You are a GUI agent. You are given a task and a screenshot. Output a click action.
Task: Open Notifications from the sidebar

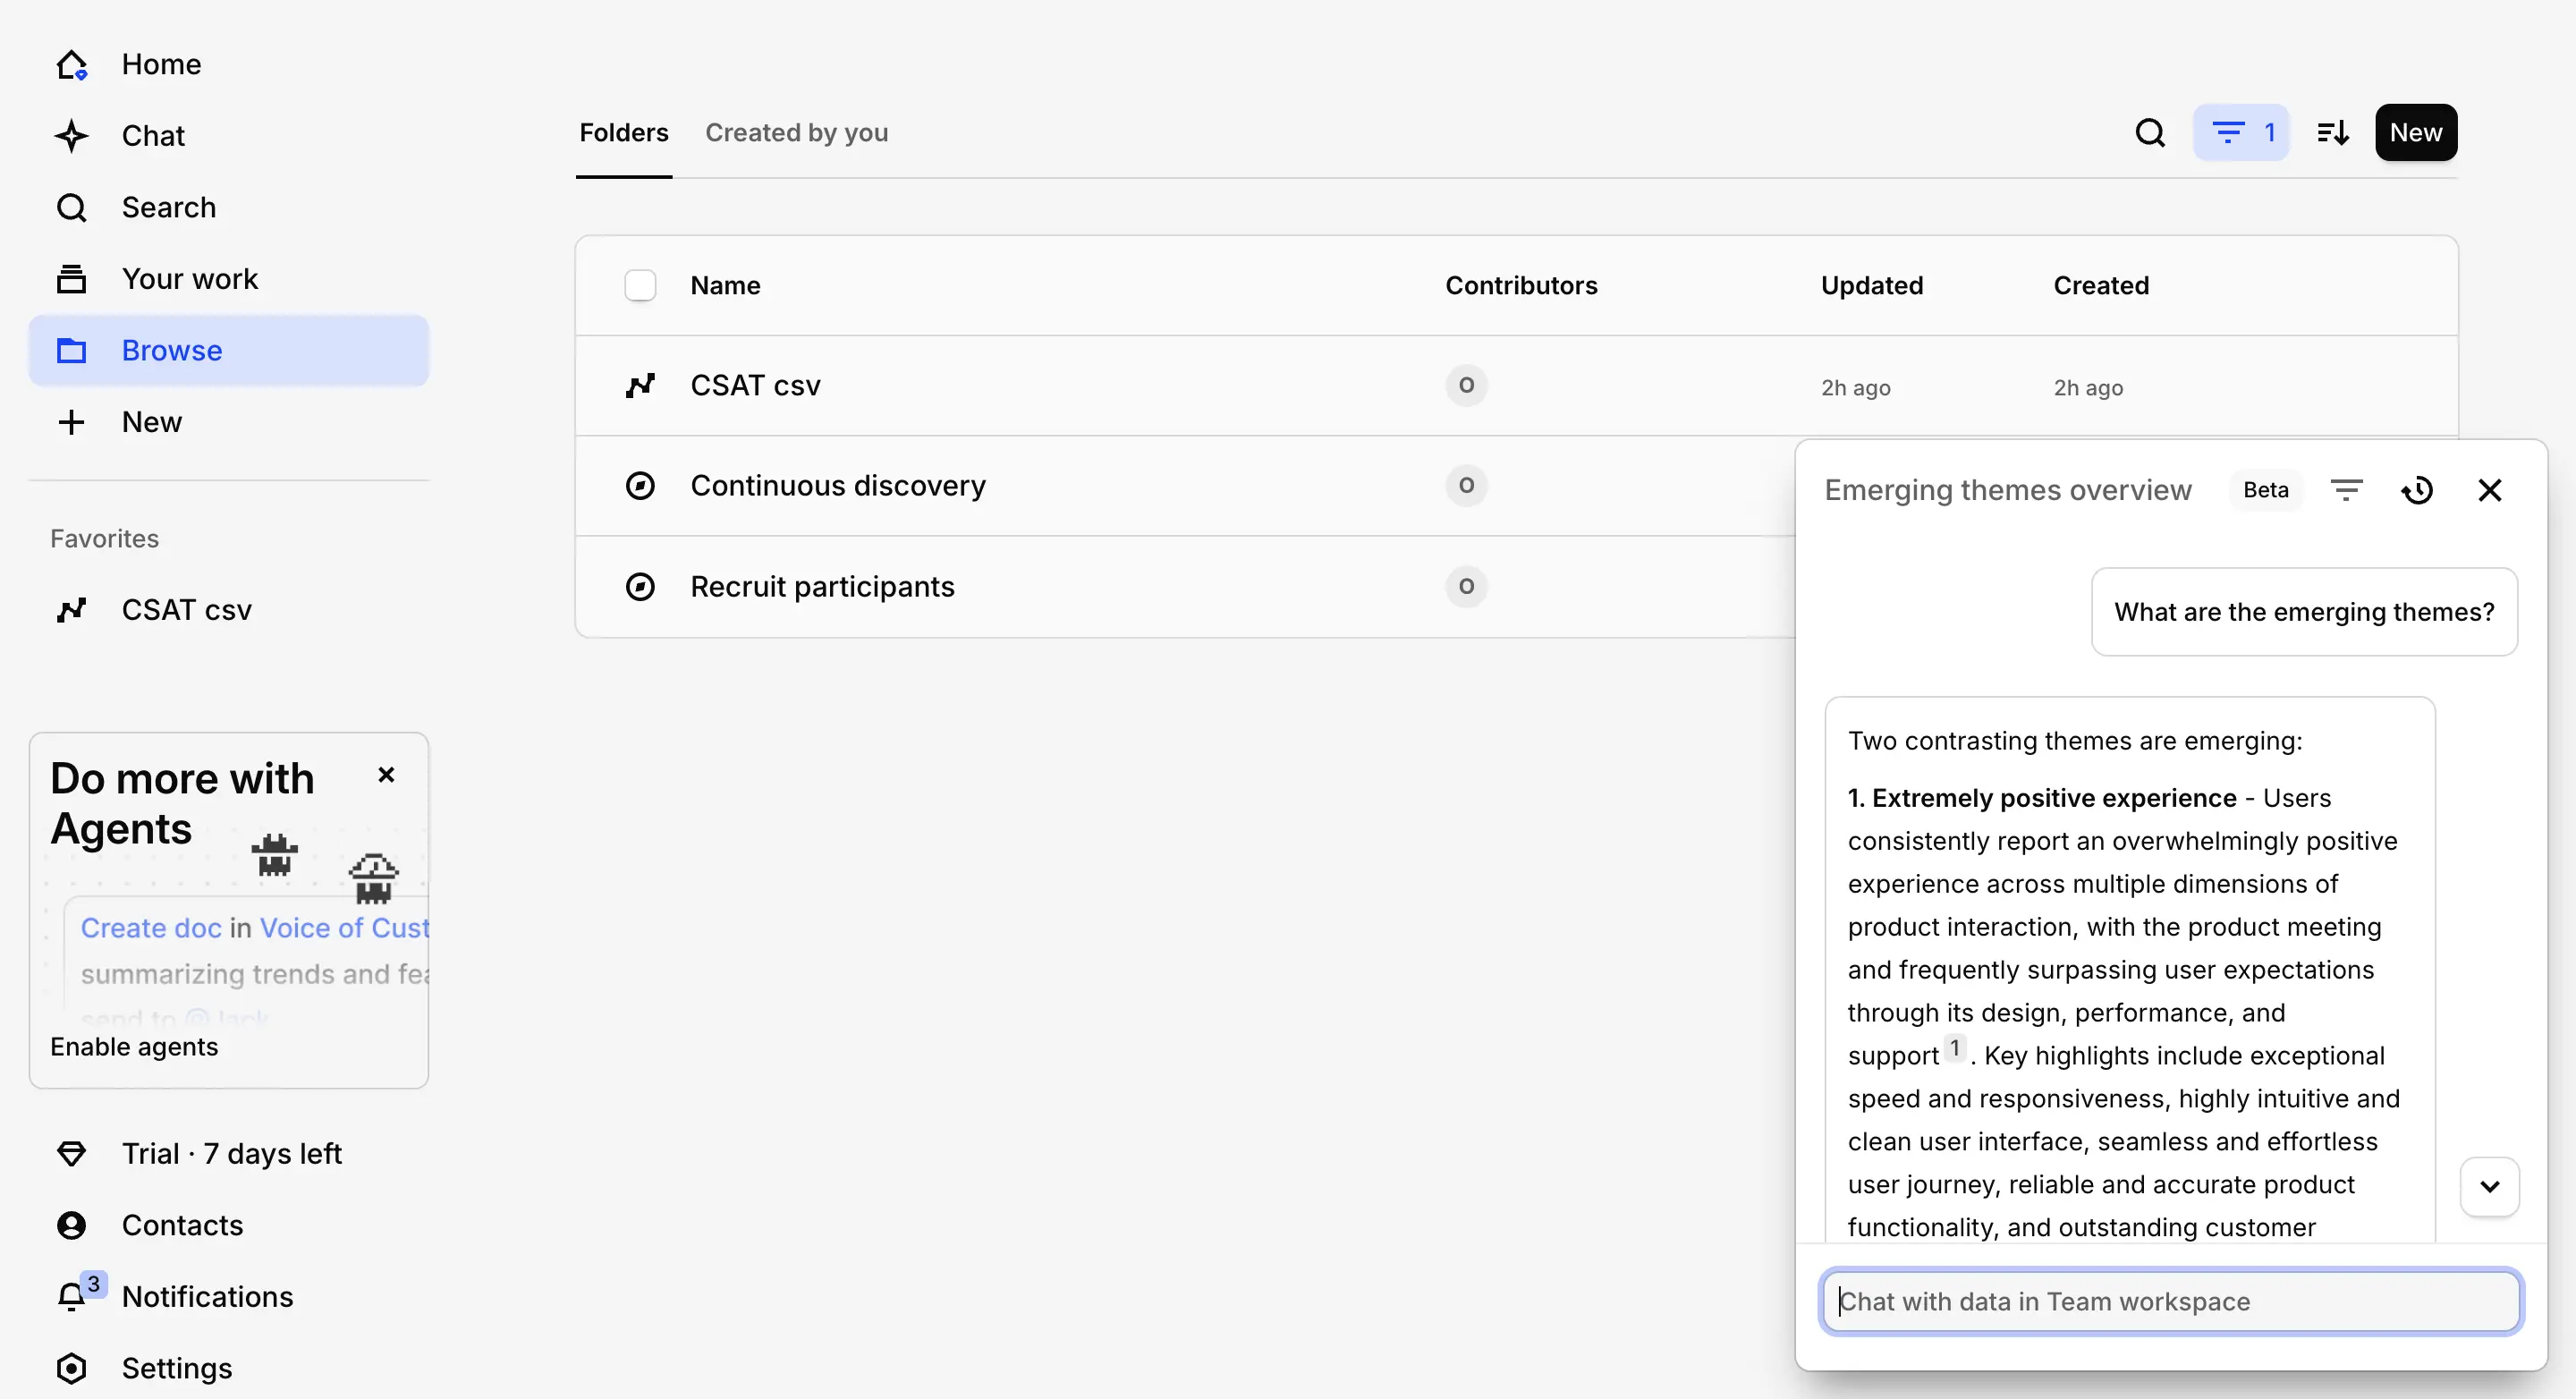[208, 1296]
